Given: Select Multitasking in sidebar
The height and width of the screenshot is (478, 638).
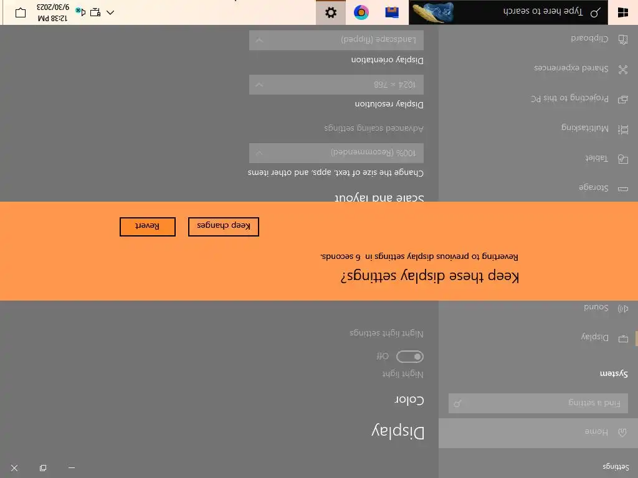Looking at the screenshot, I should pyautogui.click(x=538, y=129).
